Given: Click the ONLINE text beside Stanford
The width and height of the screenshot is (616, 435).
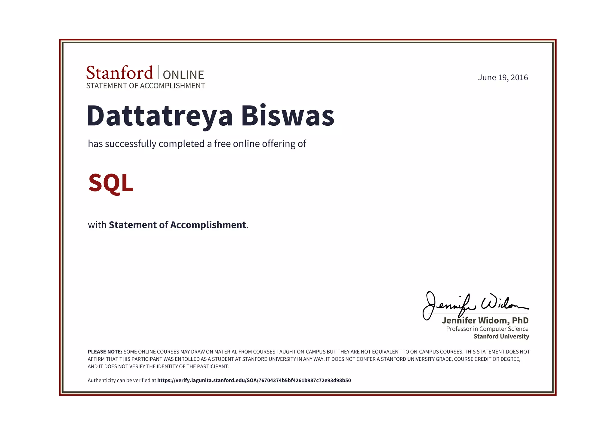Looking at the screenshot, I should (x=183, y=75).
